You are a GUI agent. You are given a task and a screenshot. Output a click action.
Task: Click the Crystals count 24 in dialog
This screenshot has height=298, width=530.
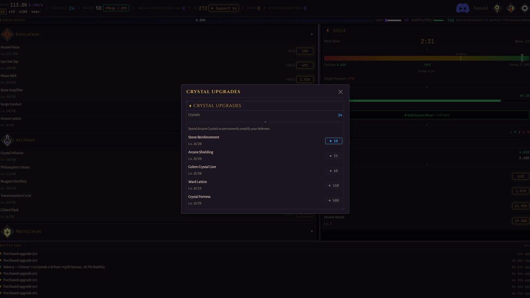click(x=340, y=115)
